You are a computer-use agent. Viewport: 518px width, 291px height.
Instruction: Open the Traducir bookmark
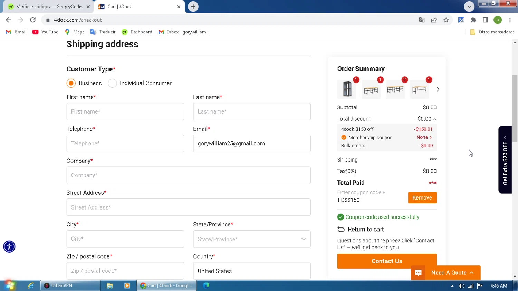coord(103,32)
